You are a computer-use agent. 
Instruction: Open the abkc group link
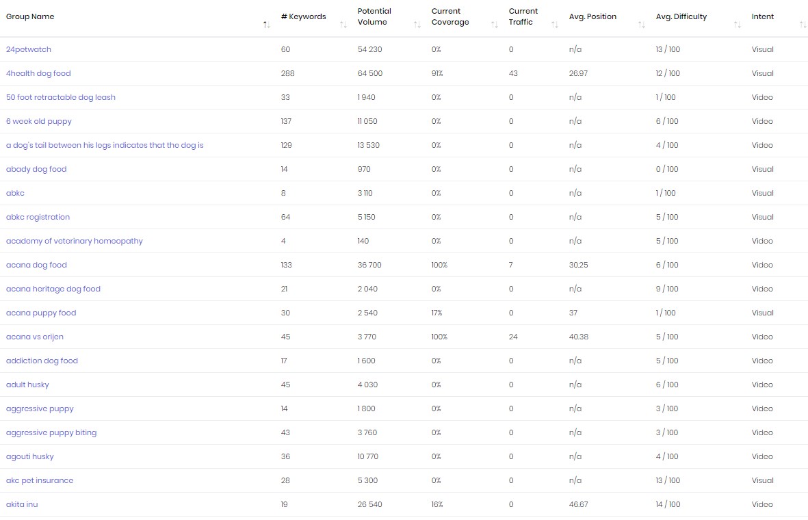(15, 193)
